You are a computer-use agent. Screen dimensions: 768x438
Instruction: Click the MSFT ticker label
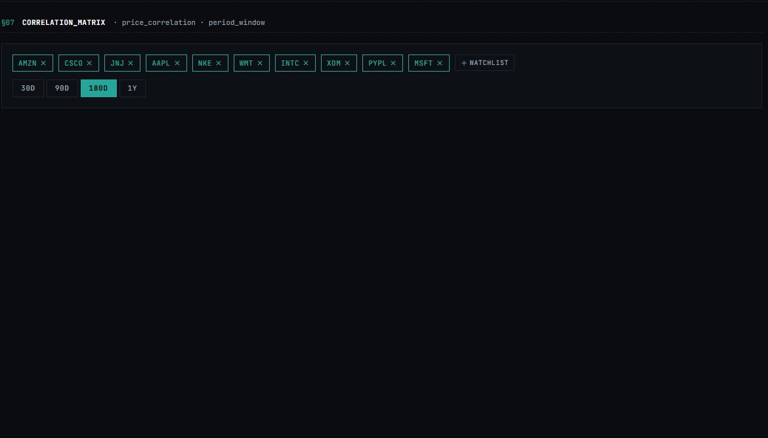tap(423, 63)
